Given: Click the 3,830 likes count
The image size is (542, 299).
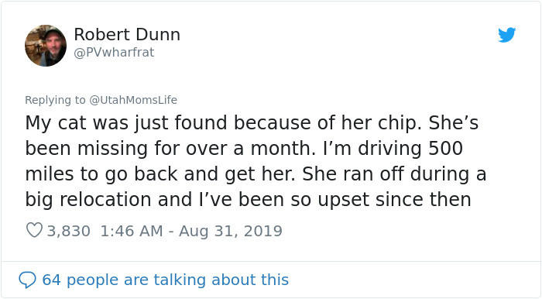Looking at the screenshot, I should (68, 231).
